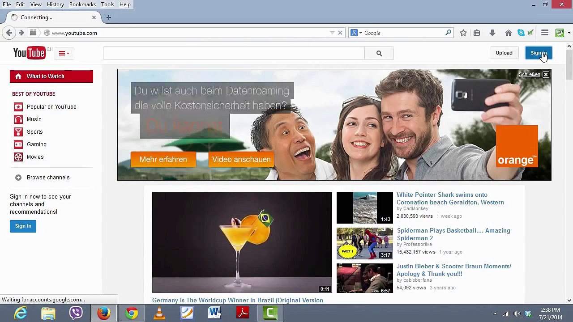The width and height of the screenshot is (573, 322).
Task: Click the browser forward arrow
Action: (21, 33)
